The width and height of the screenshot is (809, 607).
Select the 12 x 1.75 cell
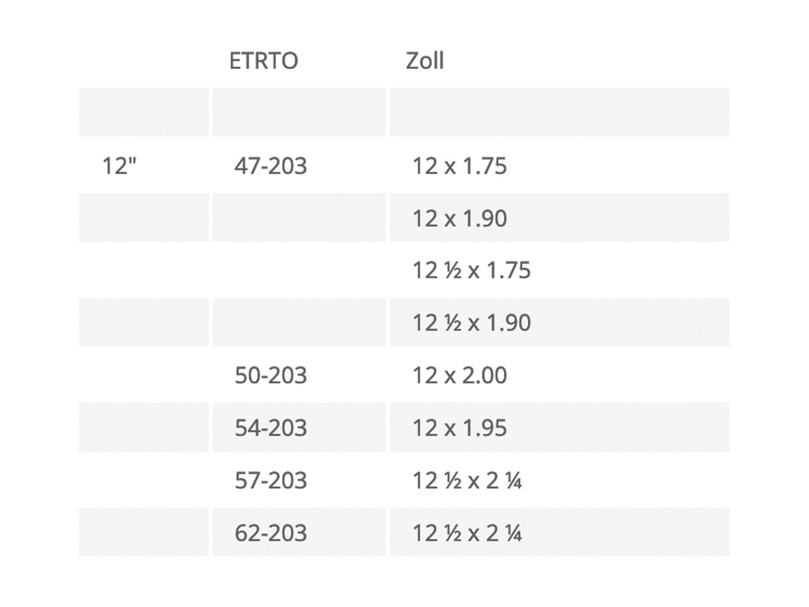coord(460,165)
